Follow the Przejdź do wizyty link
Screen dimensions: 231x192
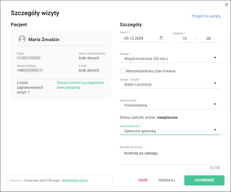coord(206,16)
